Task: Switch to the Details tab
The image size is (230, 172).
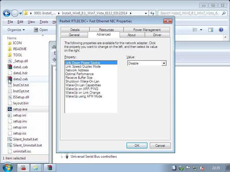Action: pos(75,30)
